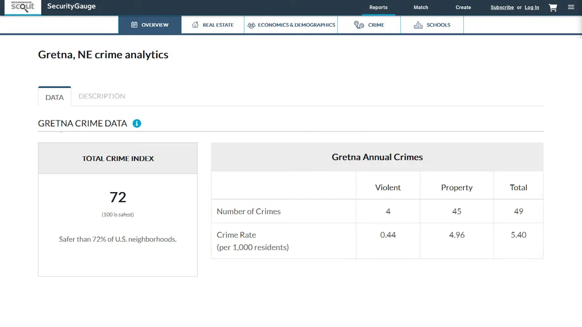Click the Overview calendar icon
This screenshot has height=327, width=582.
click(x=134, y=25)
